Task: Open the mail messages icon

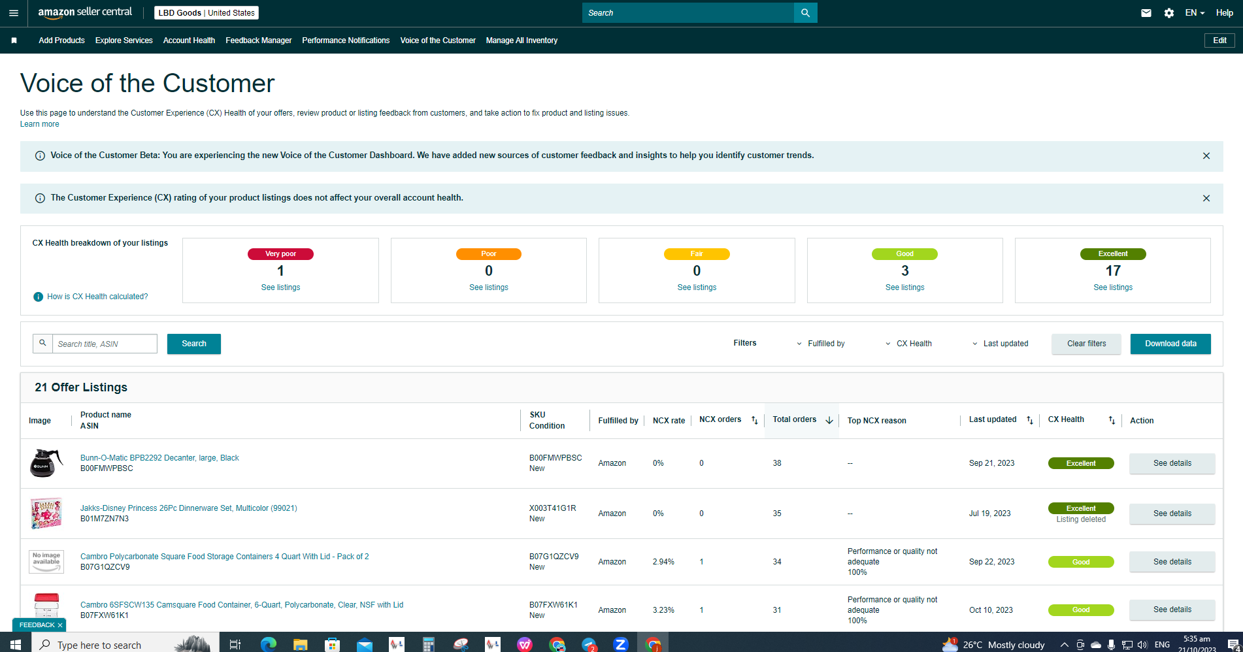Action: click(1146, 13)
